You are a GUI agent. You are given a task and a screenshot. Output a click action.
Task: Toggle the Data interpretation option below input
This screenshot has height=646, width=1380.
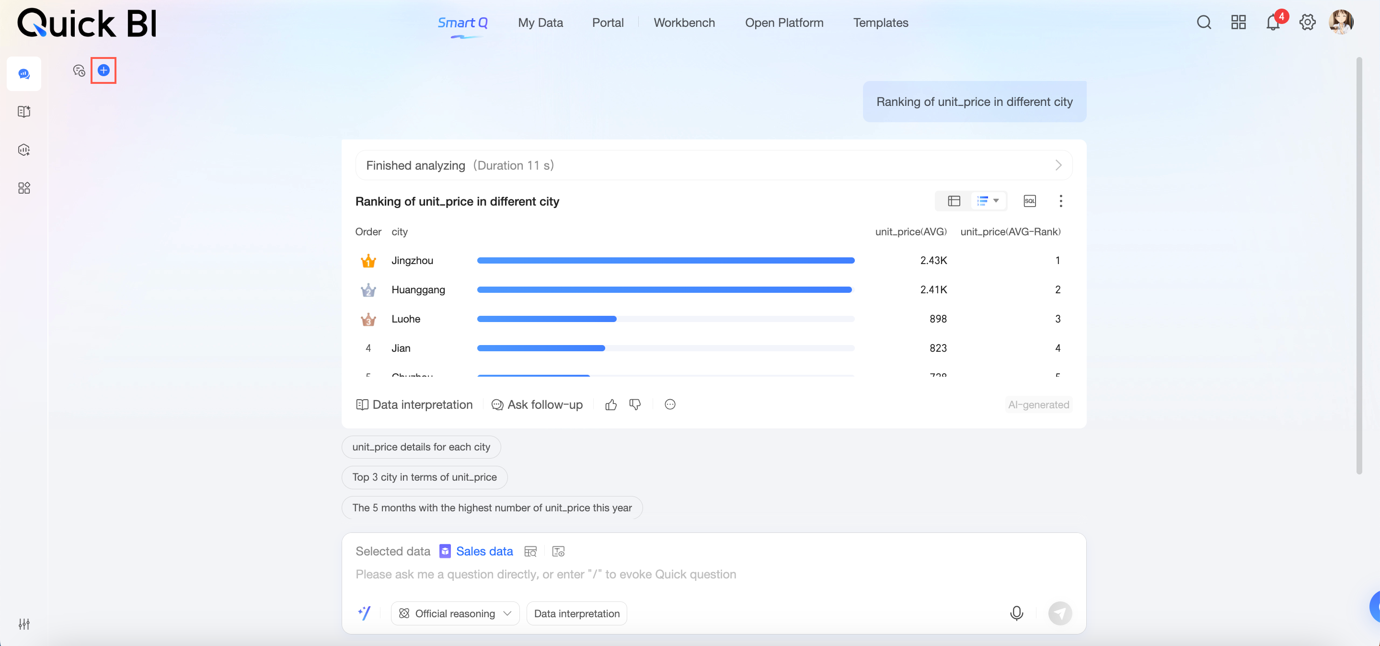coord(576,613)
